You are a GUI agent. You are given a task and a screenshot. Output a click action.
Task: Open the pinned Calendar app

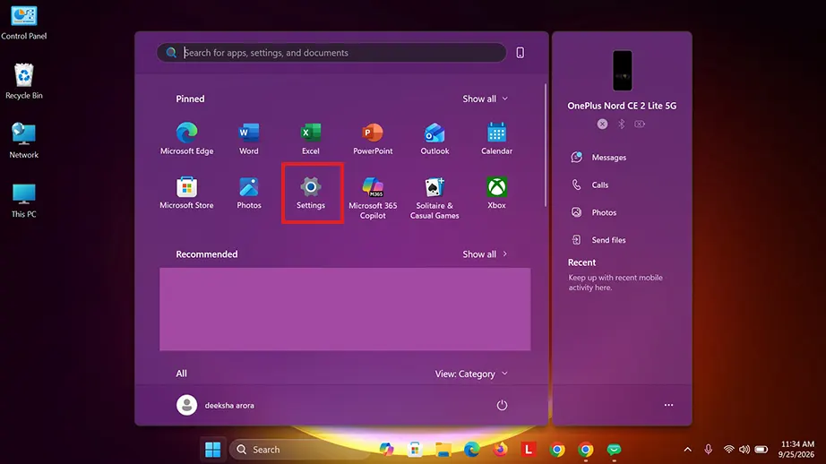(x=496, y=139)
